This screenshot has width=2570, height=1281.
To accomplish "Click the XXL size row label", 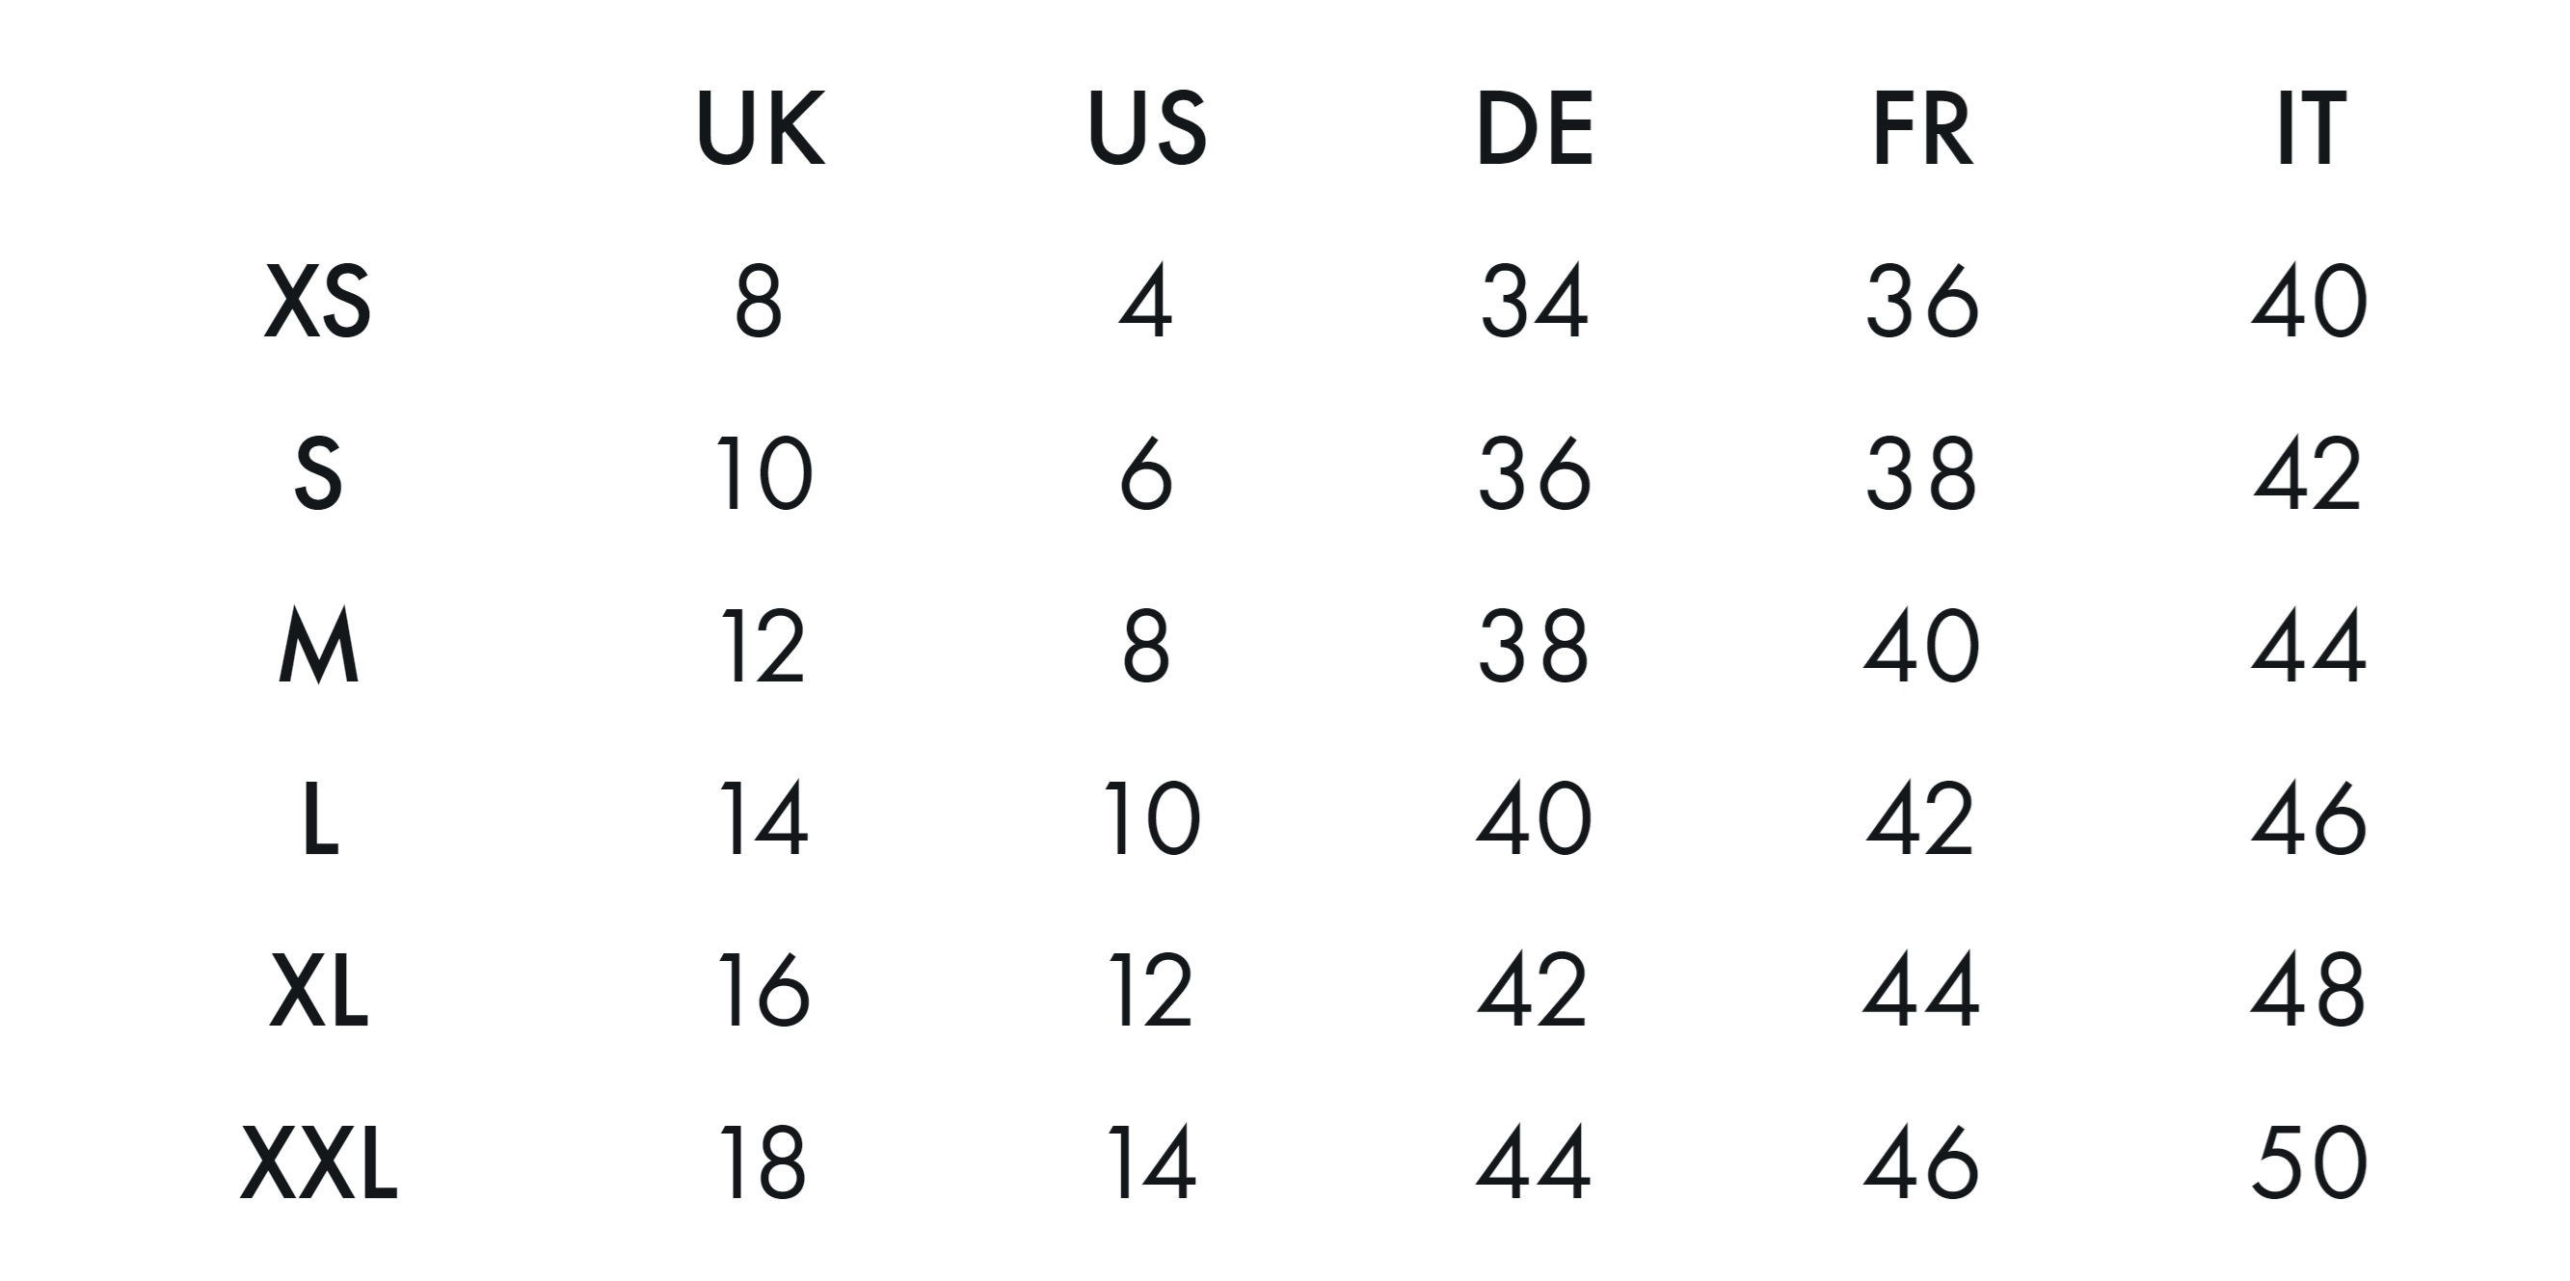I will click(x=318, y=1163).
